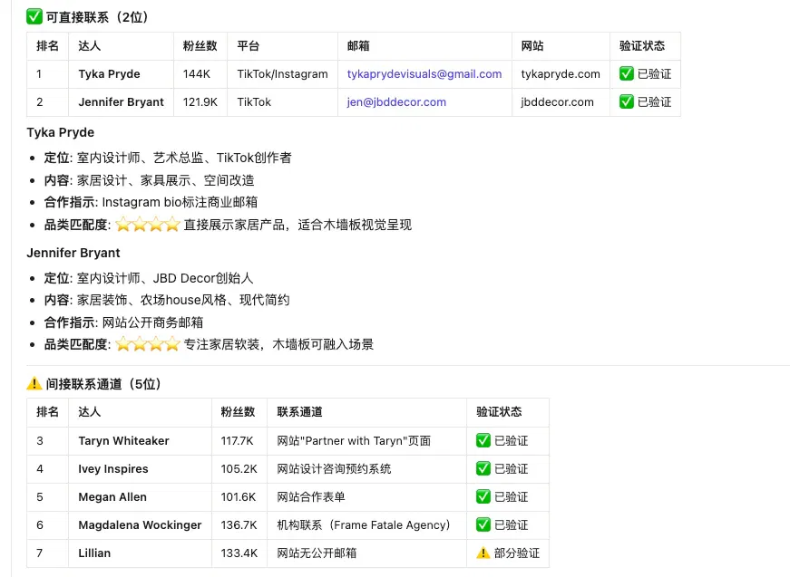Click the star rating in Tyka Pryde's 品类匹配度

(148, 225)
